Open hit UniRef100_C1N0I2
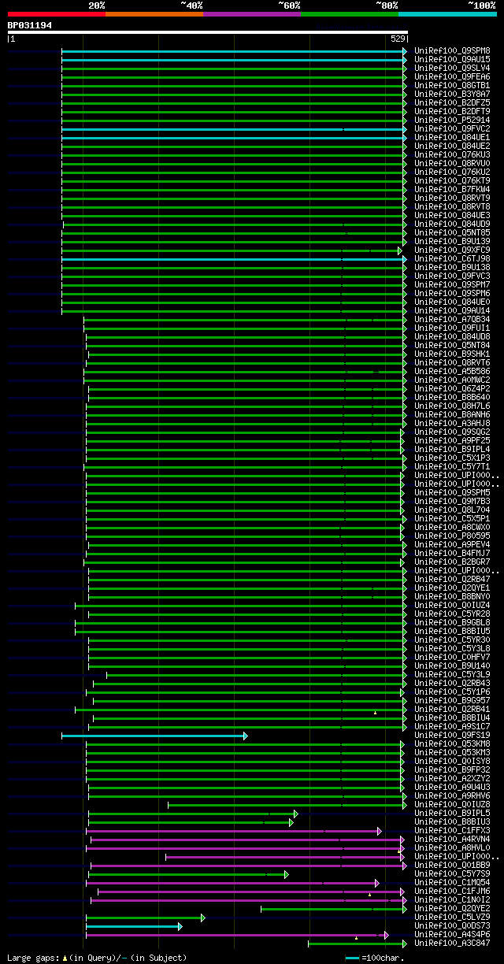The height and width of the screenshot is (964, 504). pos(452,899)
